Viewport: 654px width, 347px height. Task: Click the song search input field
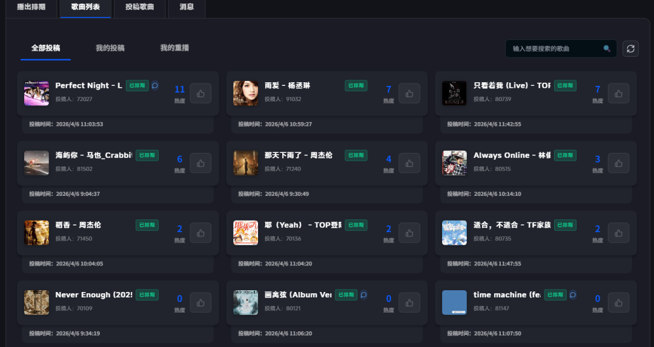(554, 49)
